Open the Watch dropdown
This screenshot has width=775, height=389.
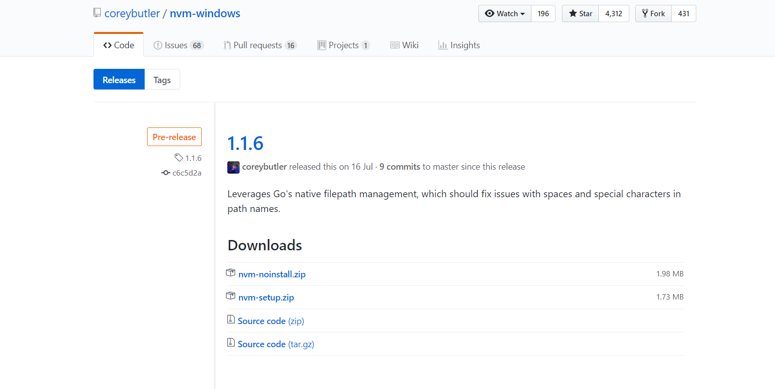[x=505, y=14]
